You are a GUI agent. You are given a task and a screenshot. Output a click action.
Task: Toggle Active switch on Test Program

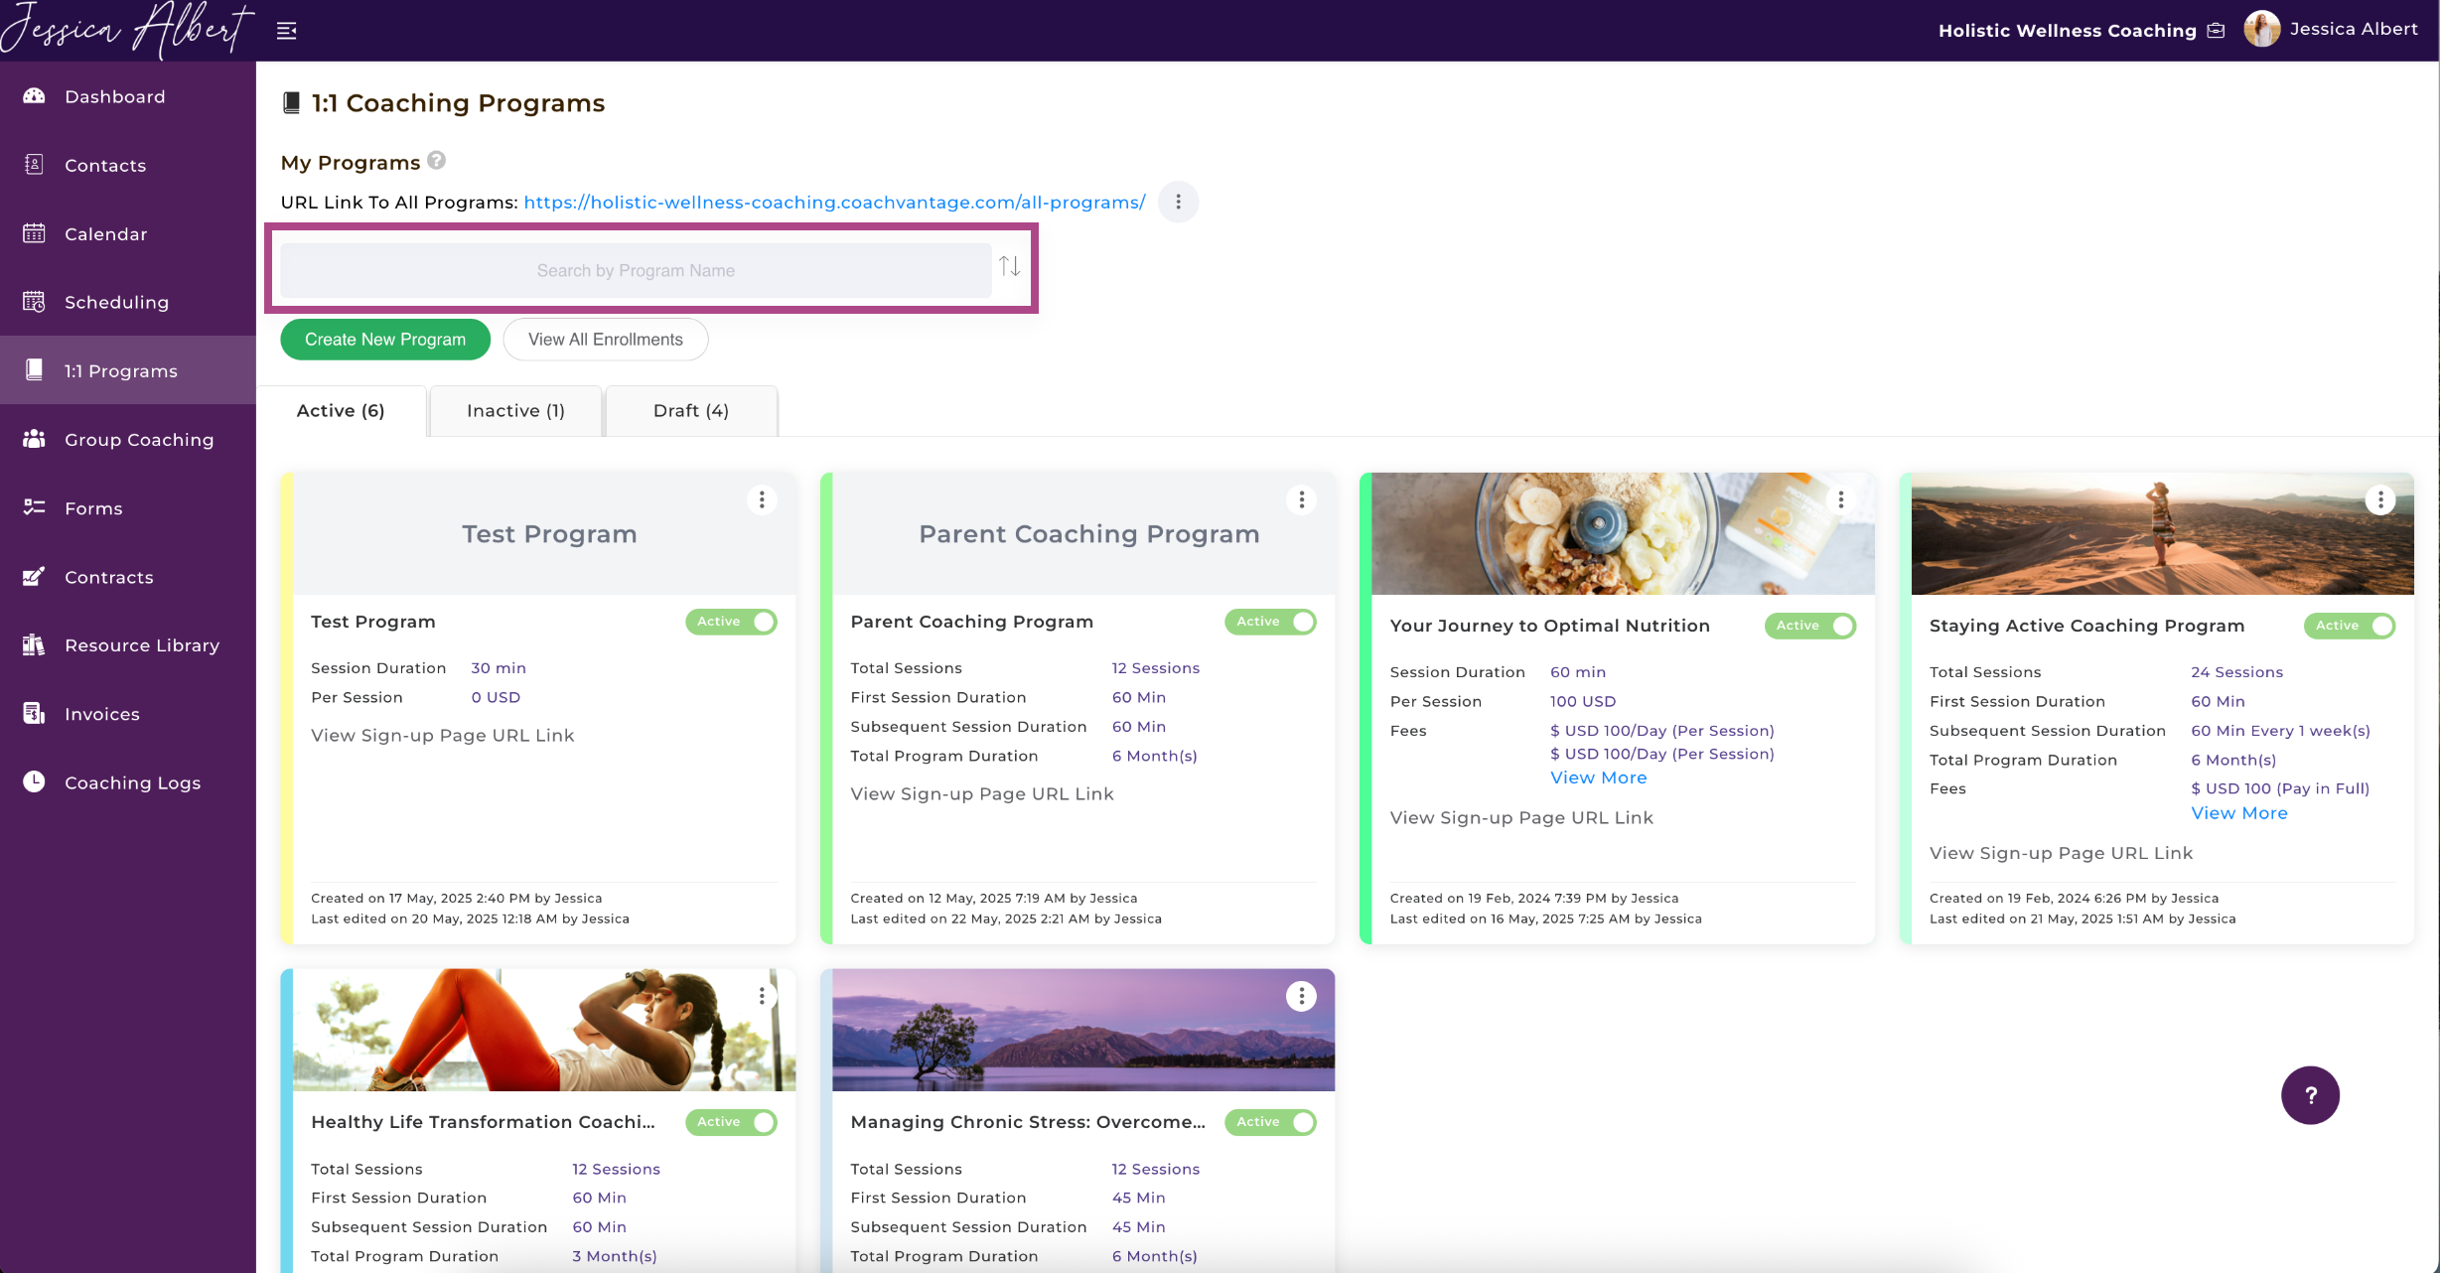(x=731, y=622)
